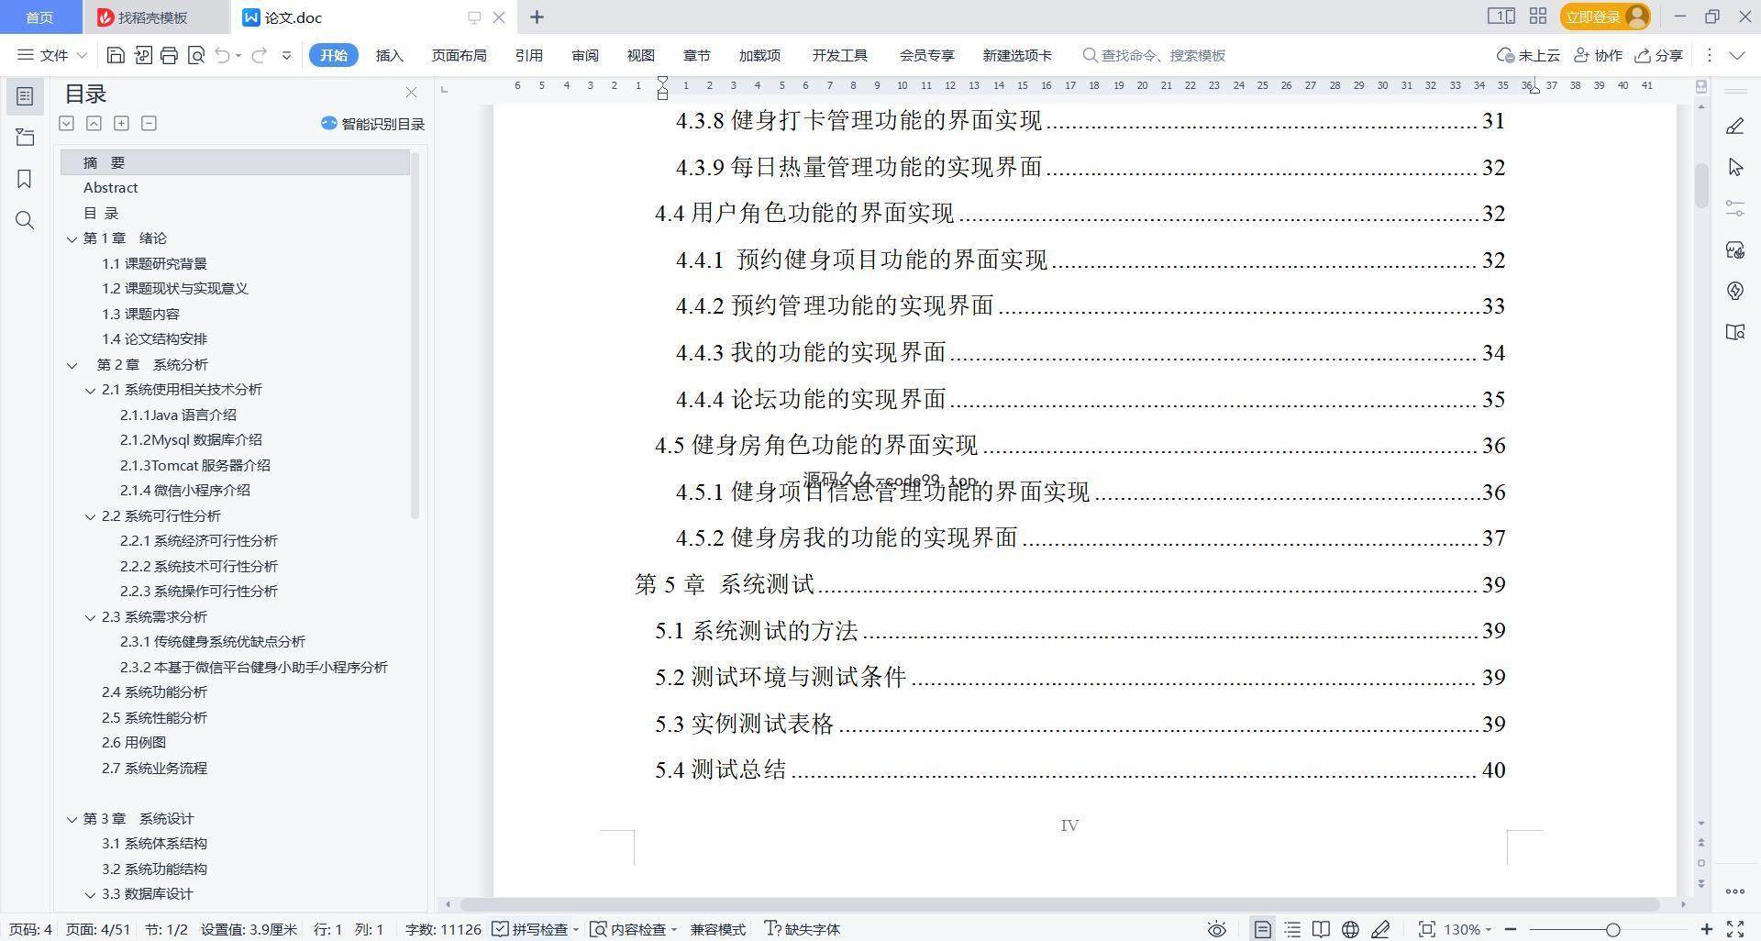Open the search icon in left sidebar
This screenshot has width=1761, height=941.
click(25, 220)
